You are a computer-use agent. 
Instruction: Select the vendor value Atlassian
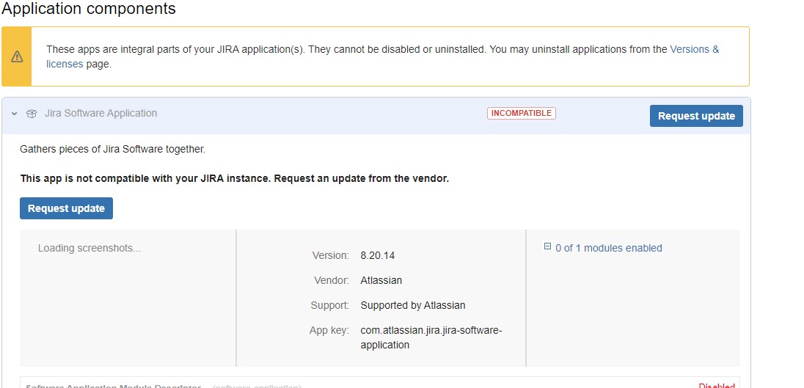381,280
